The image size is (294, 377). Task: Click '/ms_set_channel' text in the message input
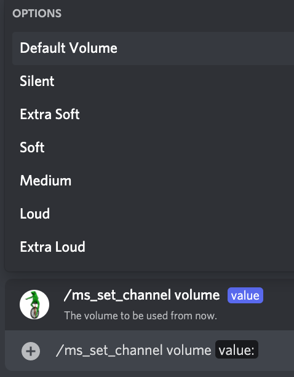pyautogui.click(x=109, y=350)
